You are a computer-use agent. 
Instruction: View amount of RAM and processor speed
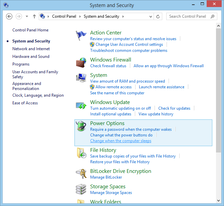tap(128, 81)
